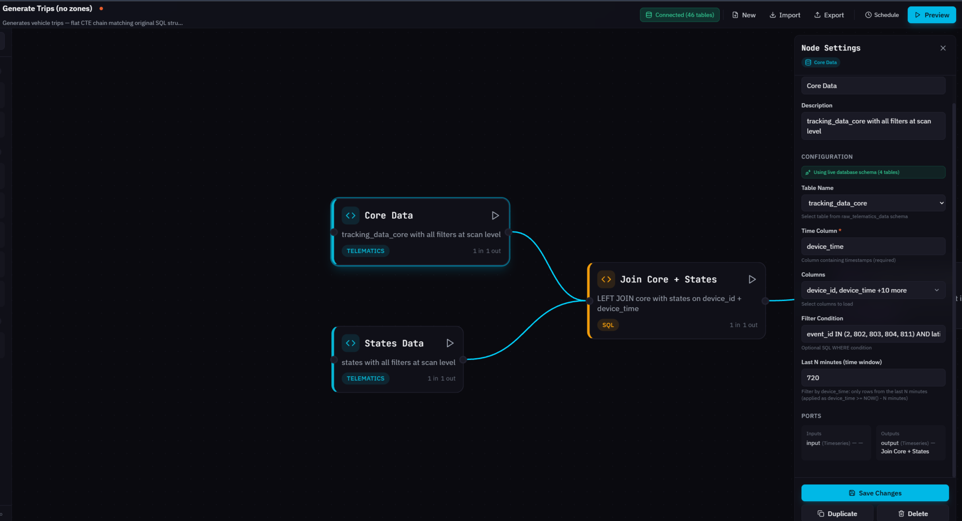Close the Node Settings panel

coord(943,48)
